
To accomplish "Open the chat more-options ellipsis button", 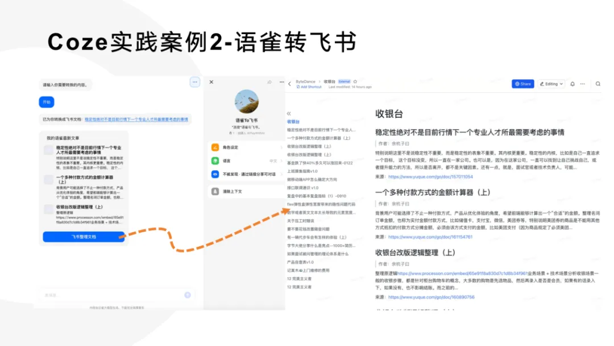I will click(x=194, y=82).
